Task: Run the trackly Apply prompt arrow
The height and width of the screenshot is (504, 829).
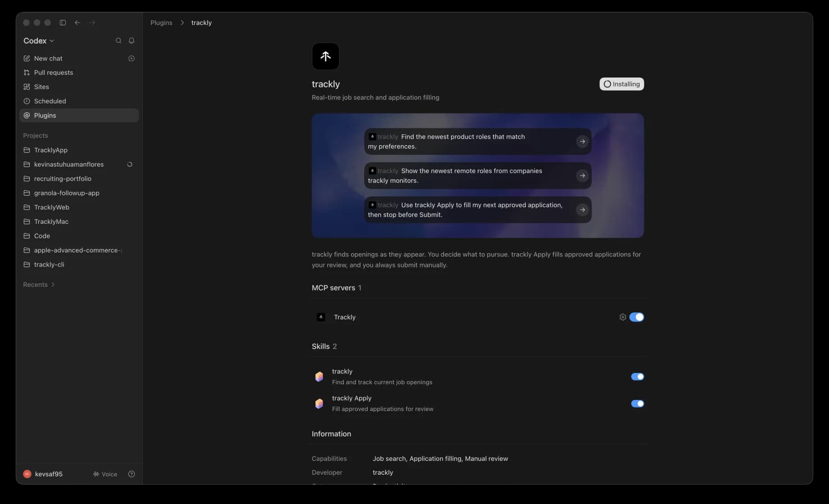Action: point(583,210)
